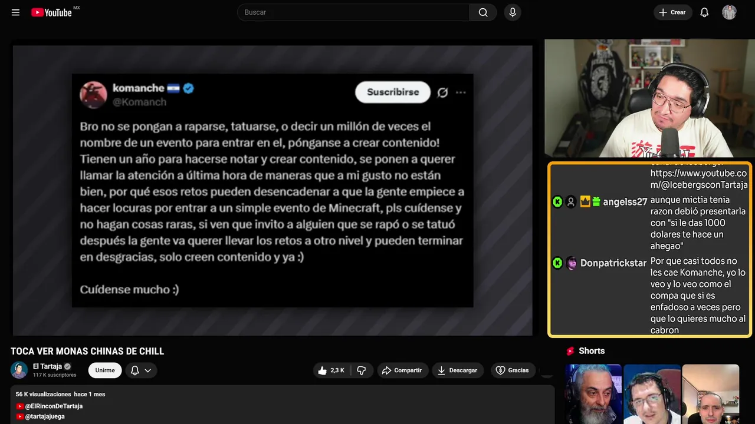Viewport: 755px width, 424px height.
Task: Open third Short with bald man
Action: pyautogui.click(x=711, y=394)
